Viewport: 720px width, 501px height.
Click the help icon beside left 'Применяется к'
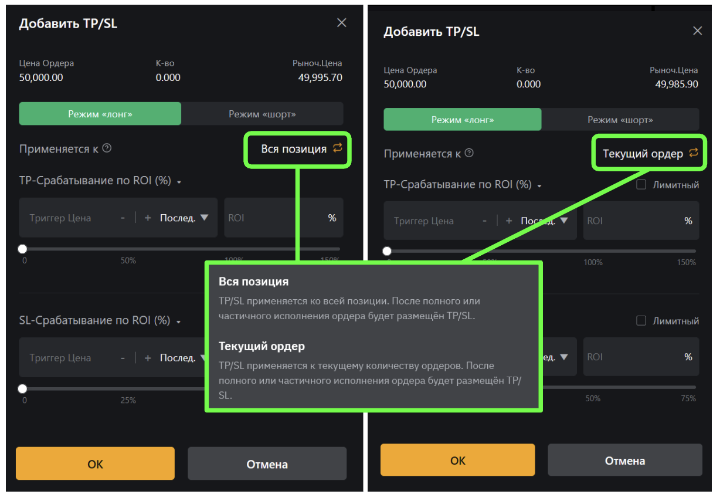(x=107, y=148)
